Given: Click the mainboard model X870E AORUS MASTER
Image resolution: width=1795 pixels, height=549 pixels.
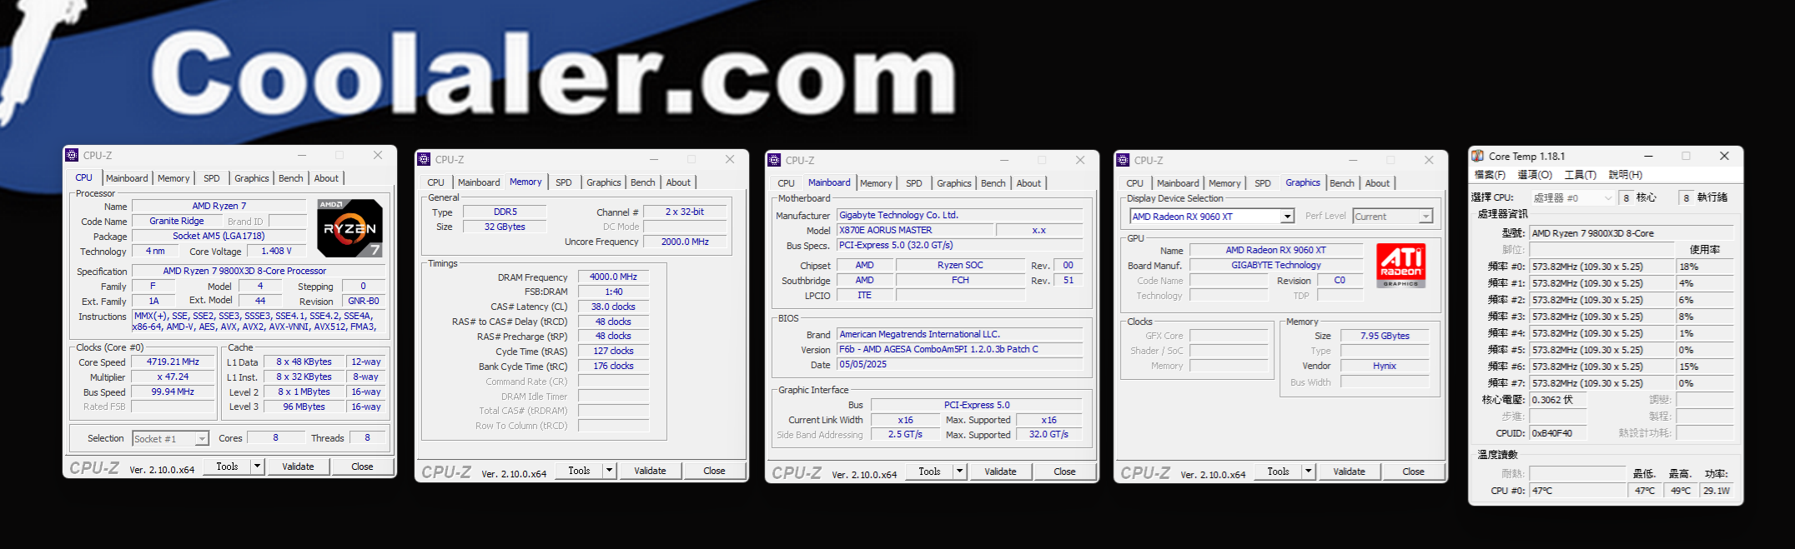Looking at the screenshot, I should (915, 231).
